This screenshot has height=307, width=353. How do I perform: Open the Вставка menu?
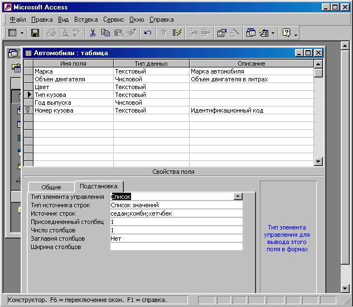point(86,20)
